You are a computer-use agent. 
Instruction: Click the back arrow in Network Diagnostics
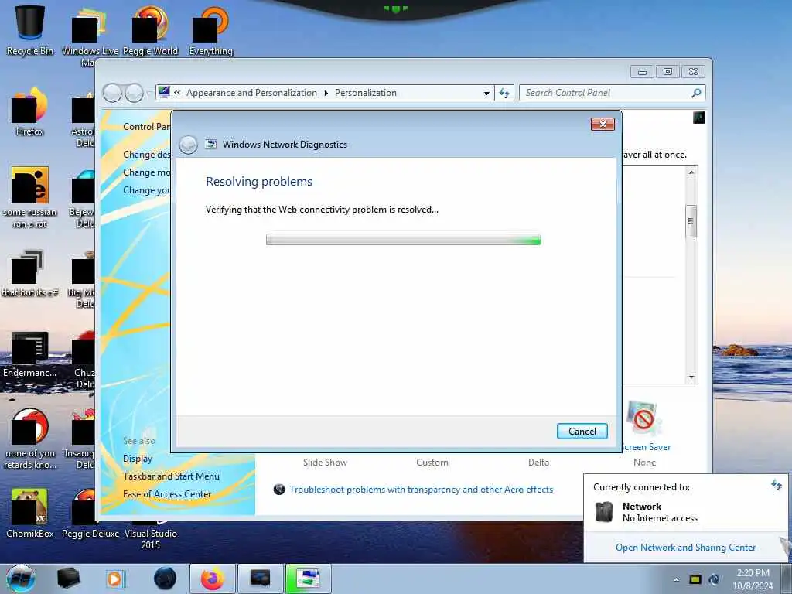click(x=189, y=145)
